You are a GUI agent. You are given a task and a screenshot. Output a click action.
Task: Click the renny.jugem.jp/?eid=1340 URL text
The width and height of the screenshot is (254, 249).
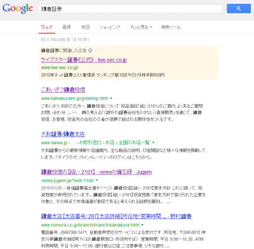pos(67,180)
